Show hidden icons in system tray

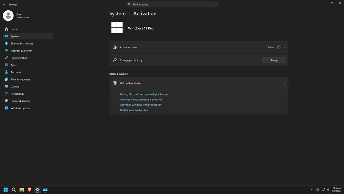(312, 190)
